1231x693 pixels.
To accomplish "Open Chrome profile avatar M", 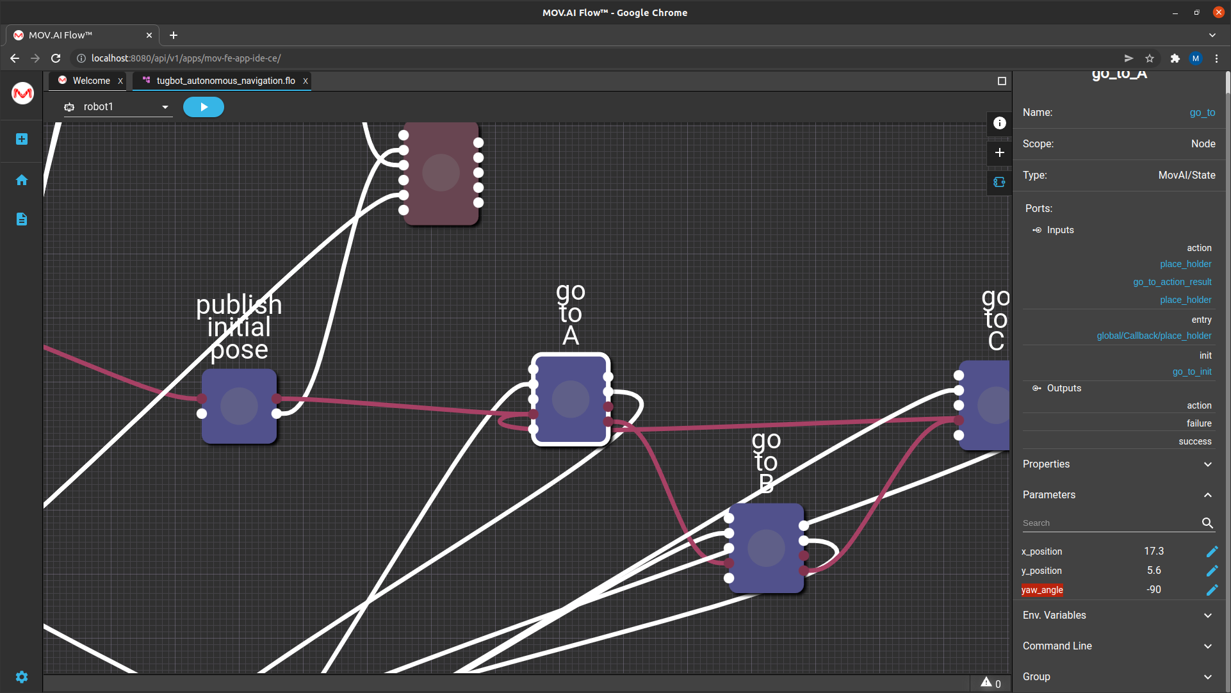I will pyautogui.click(x=1196, y=58).
